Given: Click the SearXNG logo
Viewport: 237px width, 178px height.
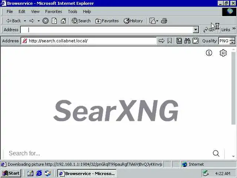Looking at the screenshot, I should click(116, 111).
